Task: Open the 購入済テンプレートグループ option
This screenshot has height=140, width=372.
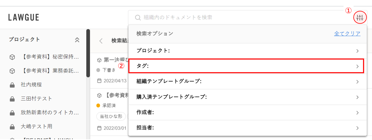Action: 247,97
